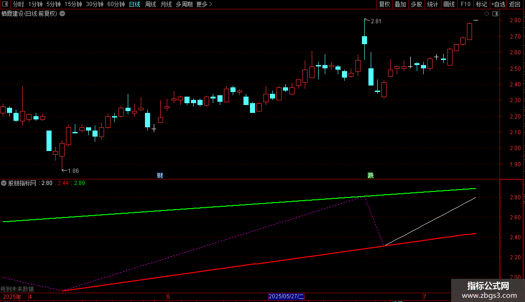Open the 多周期 multi-period view
The width and height of the screenshot is (525, 302).
click(184, 4)
